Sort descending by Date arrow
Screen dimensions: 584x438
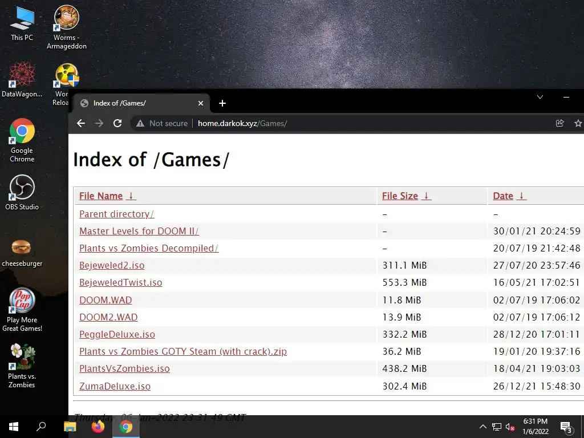pos(522,196)
